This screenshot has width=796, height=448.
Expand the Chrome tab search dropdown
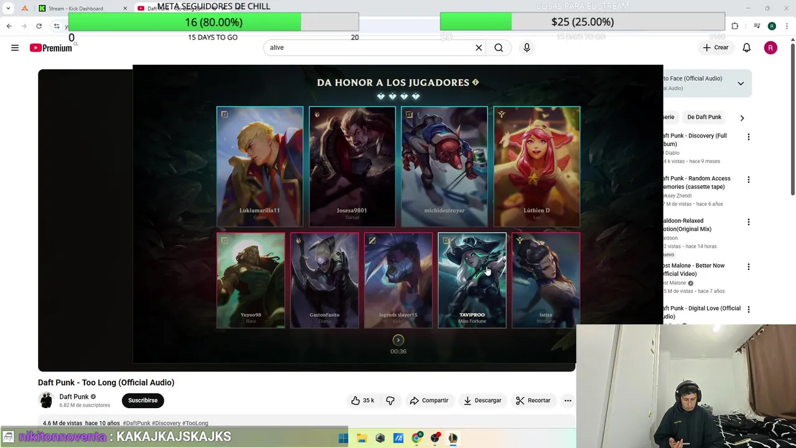[x=8, y=8]
